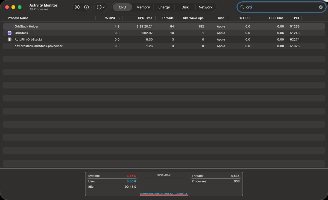The width and height of the screenshot is (328, 200).
Task: Click GPU Time value 0.06
Action: [x=280, y=33]
